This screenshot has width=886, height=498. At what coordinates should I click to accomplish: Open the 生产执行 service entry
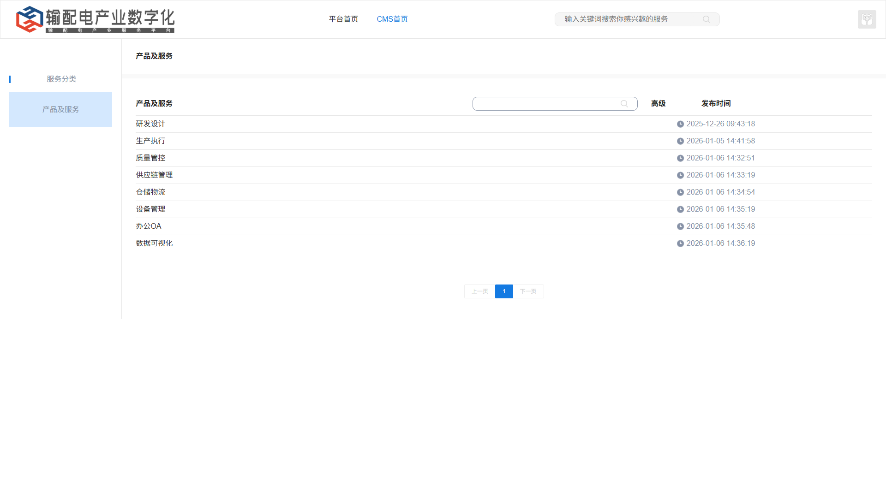[150, 141]
